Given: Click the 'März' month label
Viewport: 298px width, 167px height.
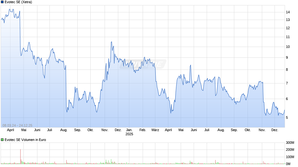Looking at the screenshot, I should (x=155, y=130).
